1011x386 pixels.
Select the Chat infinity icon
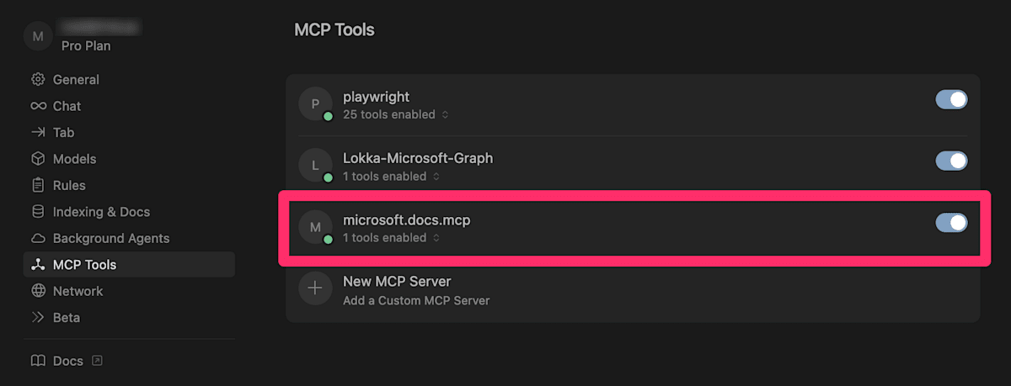(x=38, y=106)
